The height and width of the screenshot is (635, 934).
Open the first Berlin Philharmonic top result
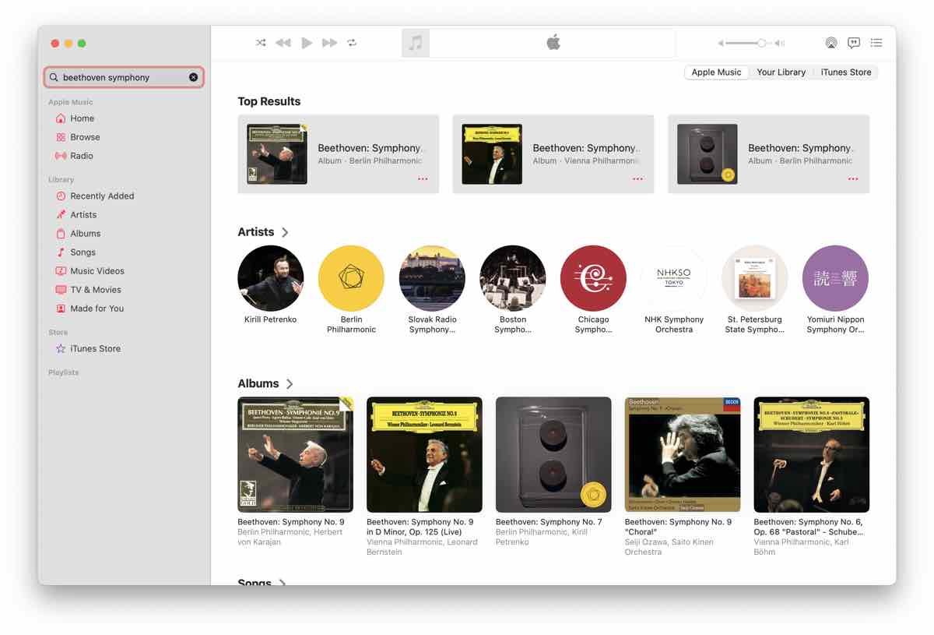click(339, 154)
